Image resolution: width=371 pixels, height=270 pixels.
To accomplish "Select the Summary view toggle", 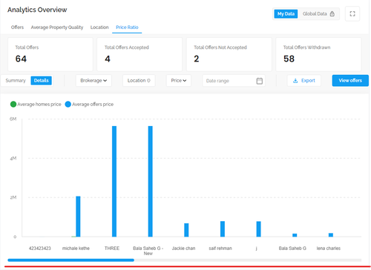I will pos(16,81).
